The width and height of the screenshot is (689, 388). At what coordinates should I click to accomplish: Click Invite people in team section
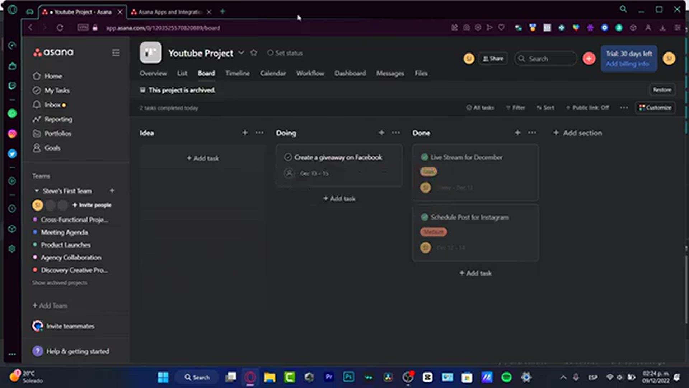pyautogui.click(x=92, y=205)
